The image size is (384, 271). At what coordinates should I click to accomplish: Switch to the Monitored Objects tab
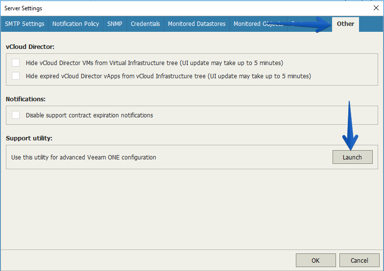tap(258, 24)
